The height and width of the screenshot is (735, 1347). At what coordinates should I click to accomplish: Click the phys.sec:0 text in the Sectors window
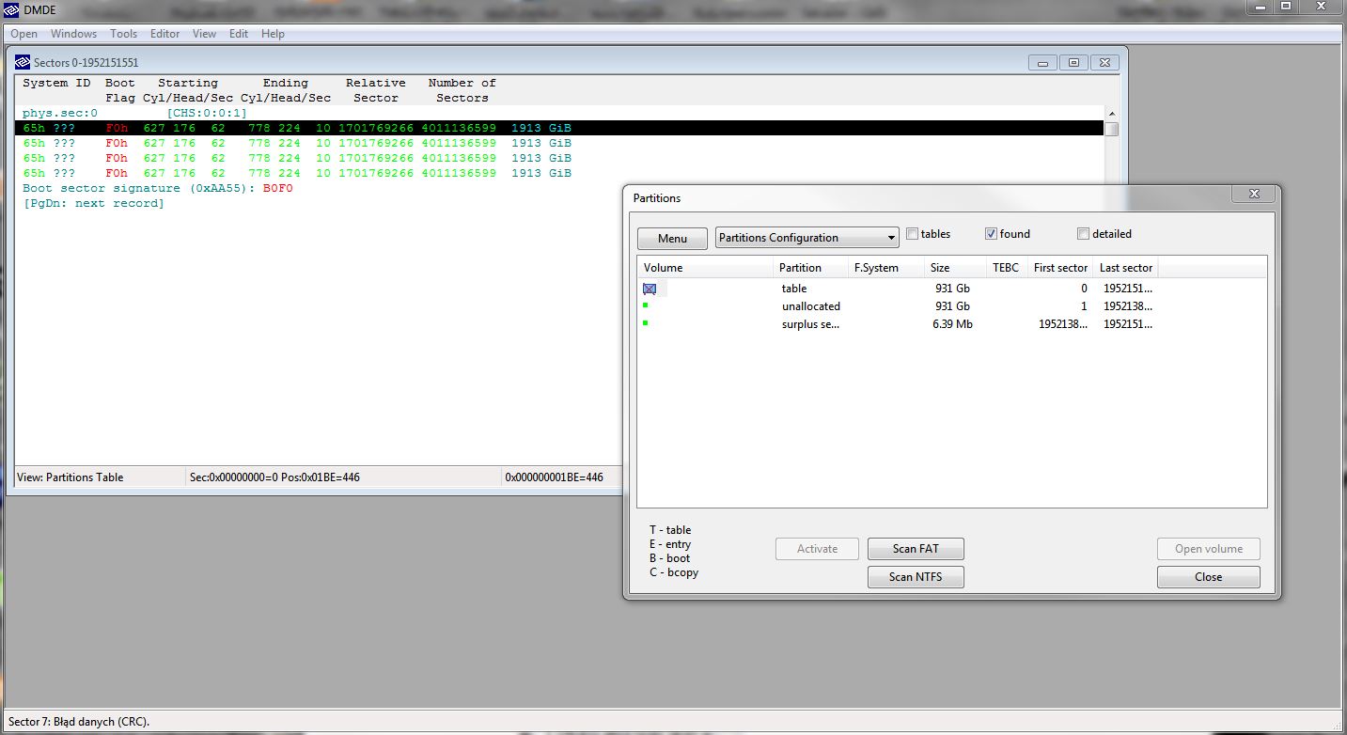(60, 113)
